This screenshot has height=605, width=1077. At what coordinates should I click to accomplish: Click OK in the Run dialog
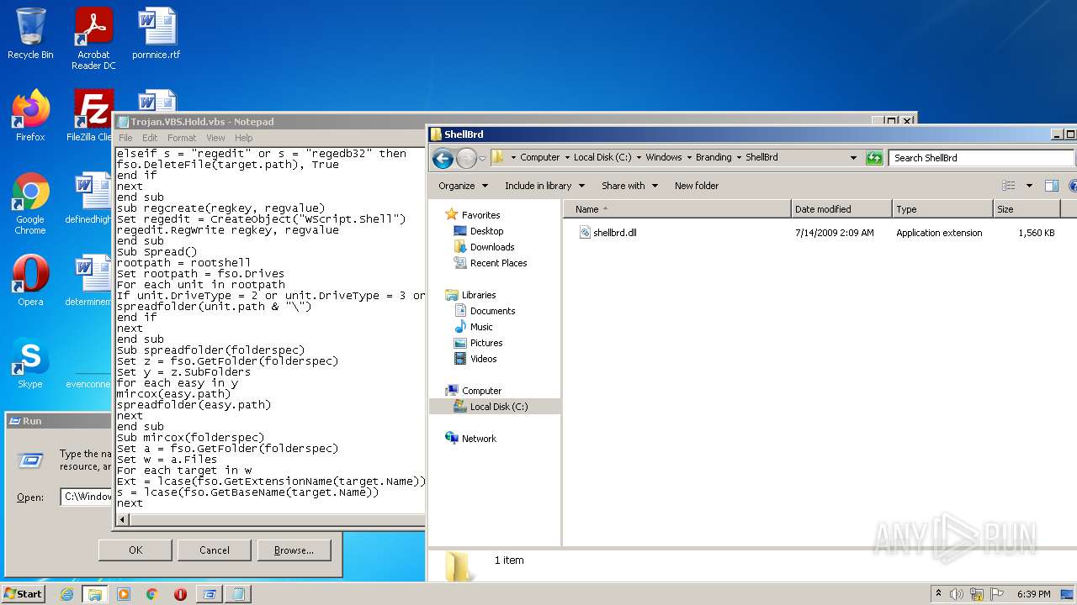(135, 550)
